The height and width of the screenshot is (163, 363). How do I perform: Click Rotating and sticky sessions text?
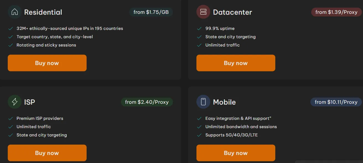pyautogui.click(x=46, y=45)
